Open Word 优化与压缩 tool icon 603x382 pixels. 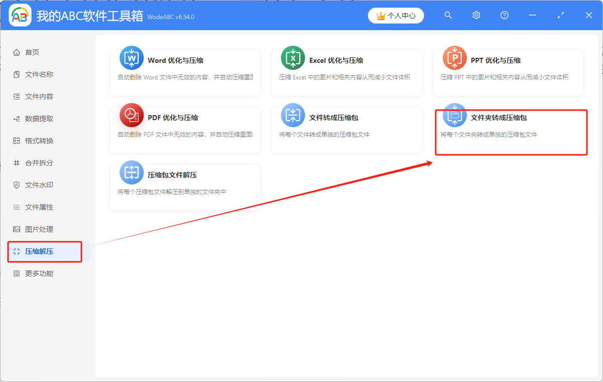coord(132,58)
